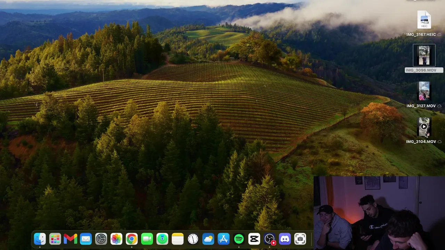Launch the Weather app
The image size is (445, 250).
(208, 239)
